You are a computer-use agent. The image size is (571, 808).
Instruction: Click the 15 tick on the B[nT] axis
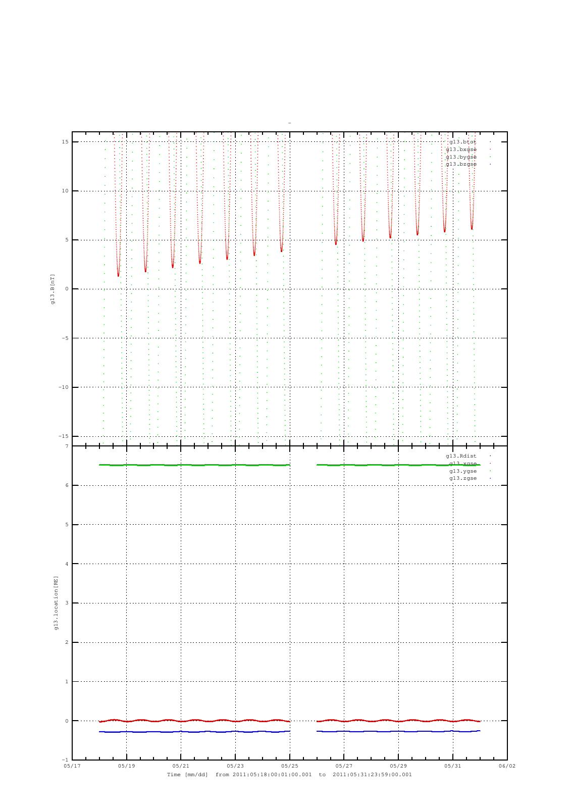tap(65, 142)
